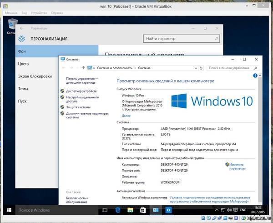Select the Control Panel System taskbar button
This screenshot has height=223, width=273.
[x=156, y=210]
